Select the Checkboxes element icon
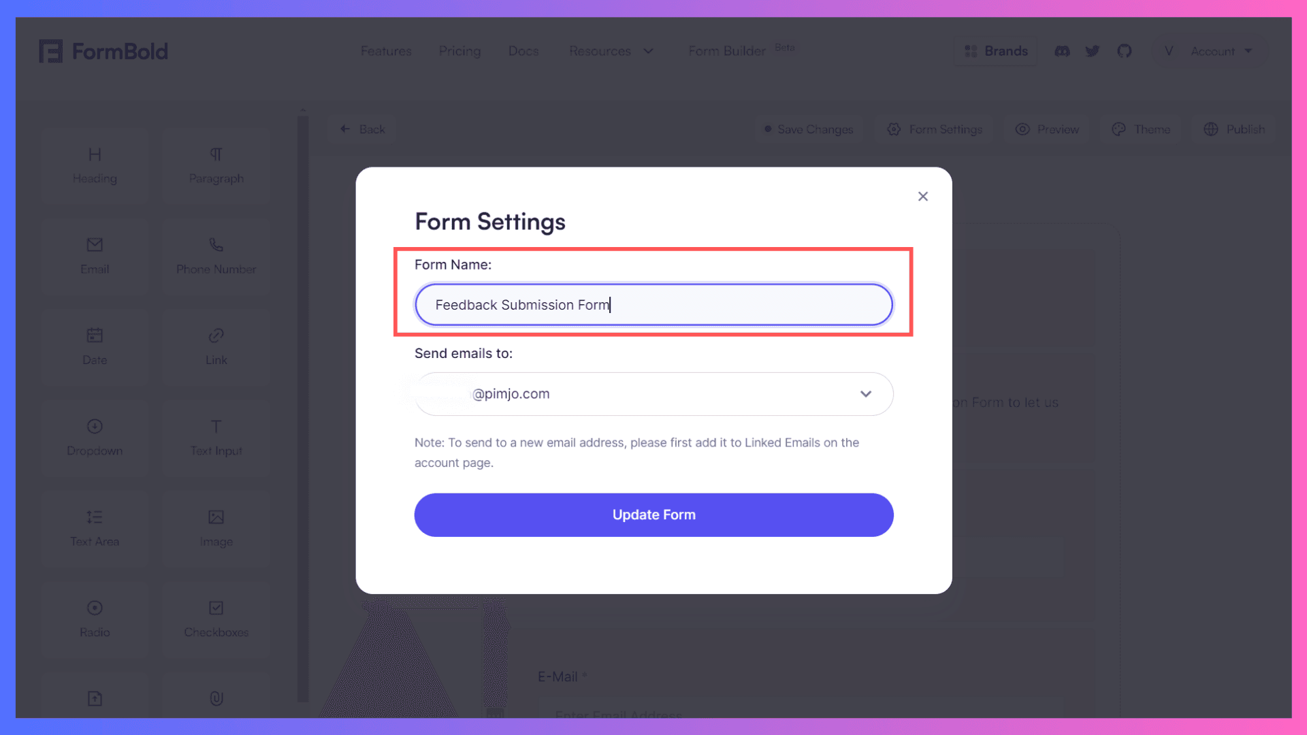1307x735 pixels. [x=216, y=608]
